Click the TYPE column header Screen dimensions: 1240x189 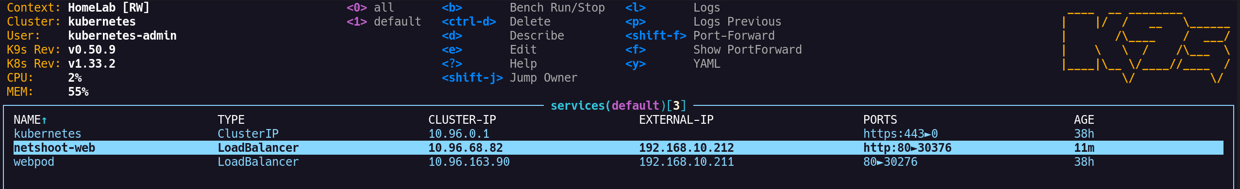click(x=231, y=120)
